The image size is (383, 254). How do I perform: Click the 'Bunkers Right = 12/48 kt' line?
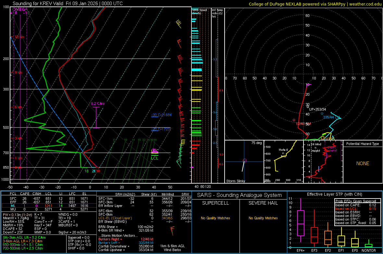tap(126, 239)
